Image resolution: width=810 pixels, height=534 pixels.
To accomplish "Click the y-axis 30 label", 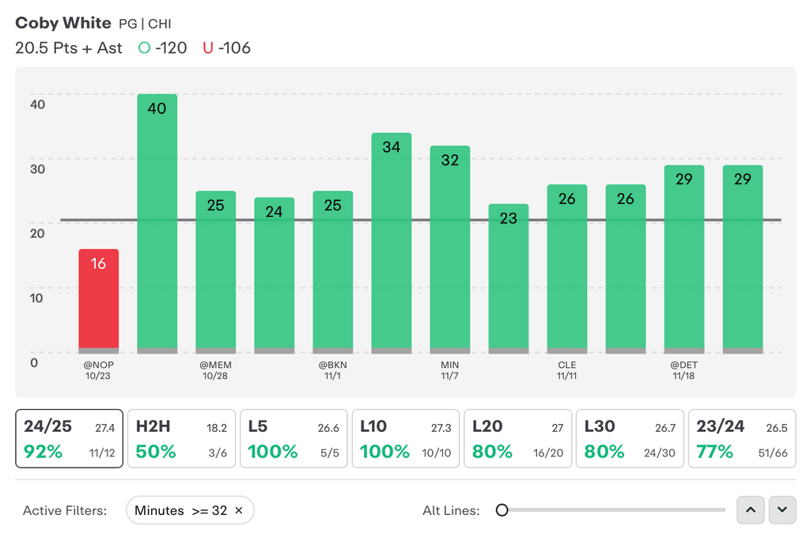I will 37,169.
